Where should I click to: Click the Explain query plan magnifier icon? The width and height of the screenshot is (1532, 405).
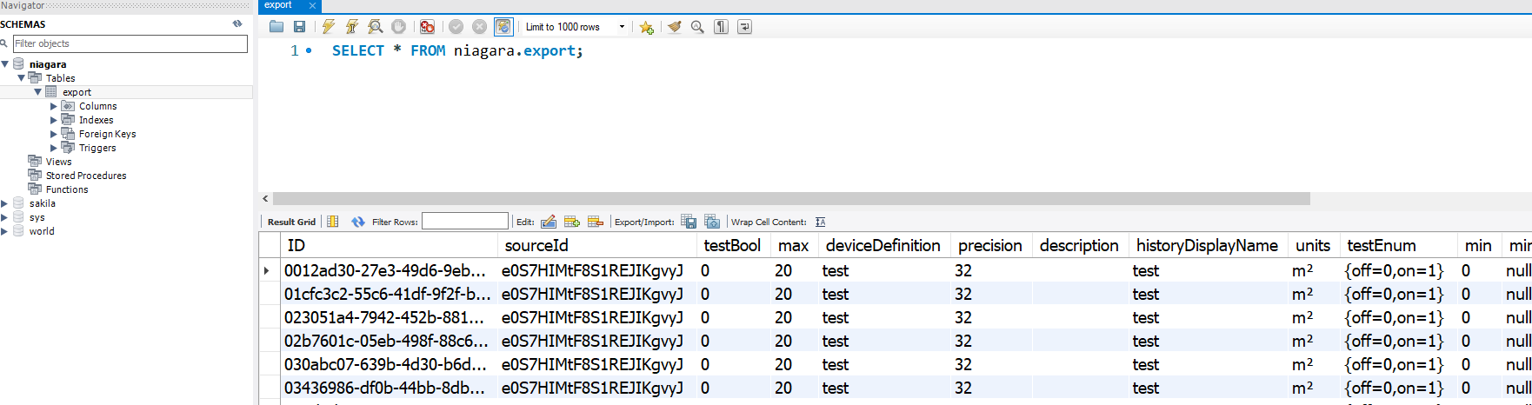[375, 27]
